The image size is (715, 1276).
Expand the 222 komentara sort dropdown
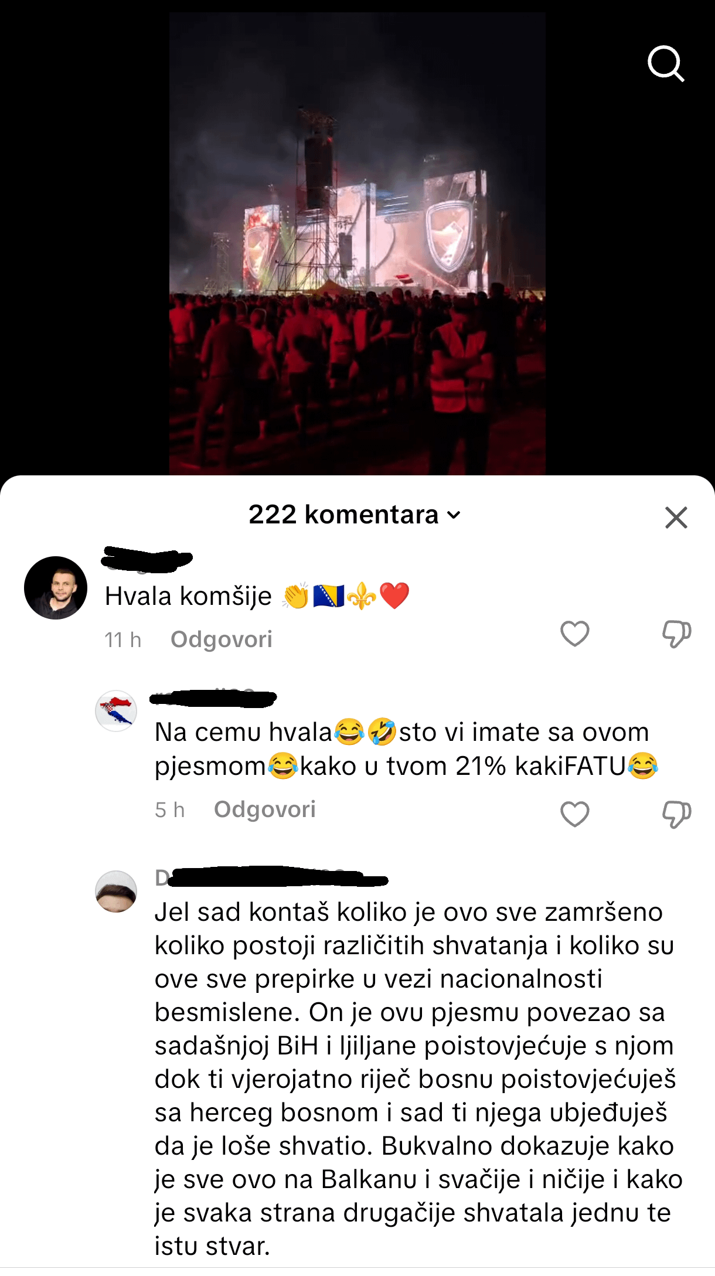pyautogui.click(x=454, y=515)
